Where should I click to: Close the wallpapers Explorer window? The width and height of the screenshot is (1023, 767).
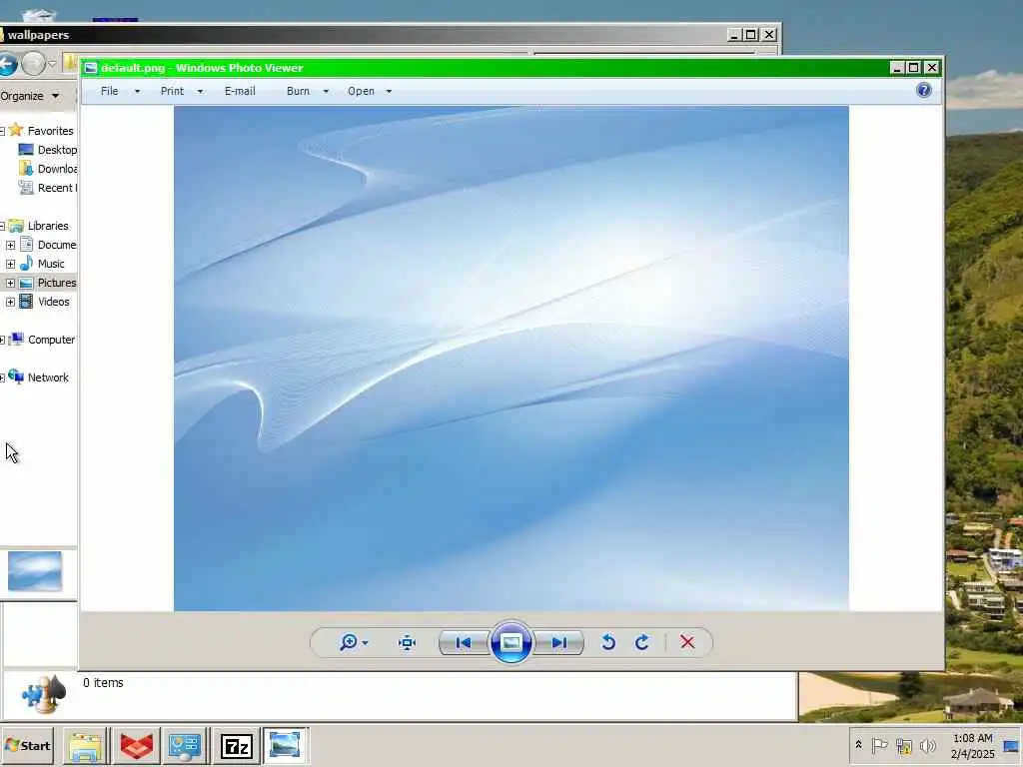pos(769,35)
